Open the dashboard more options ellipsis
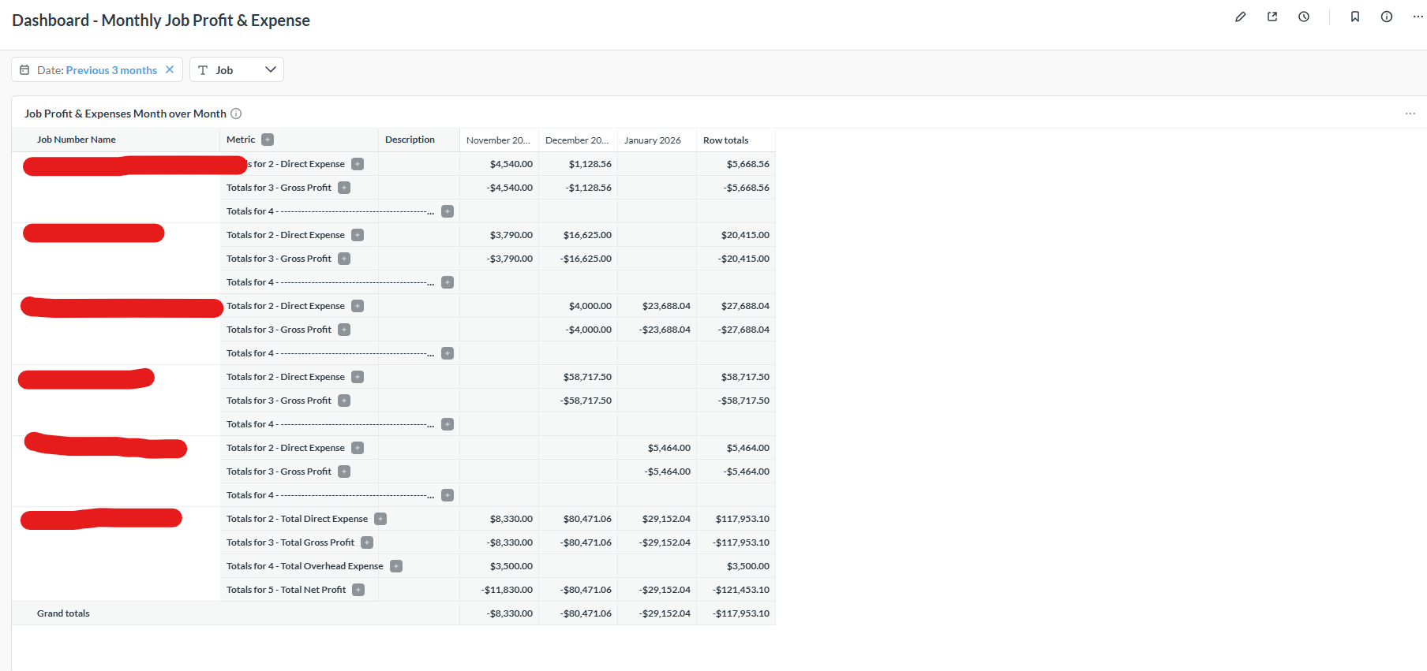 (1418, 17)
